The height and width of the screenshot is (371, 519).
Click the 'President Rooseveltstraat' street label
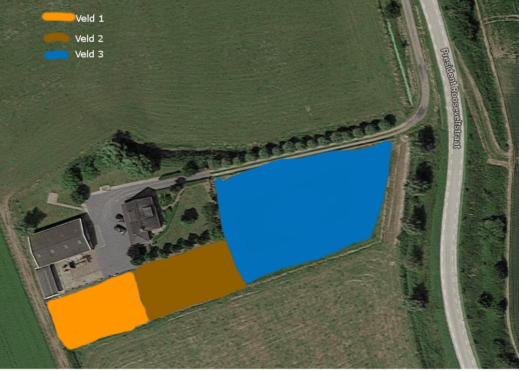coord(451,98)
